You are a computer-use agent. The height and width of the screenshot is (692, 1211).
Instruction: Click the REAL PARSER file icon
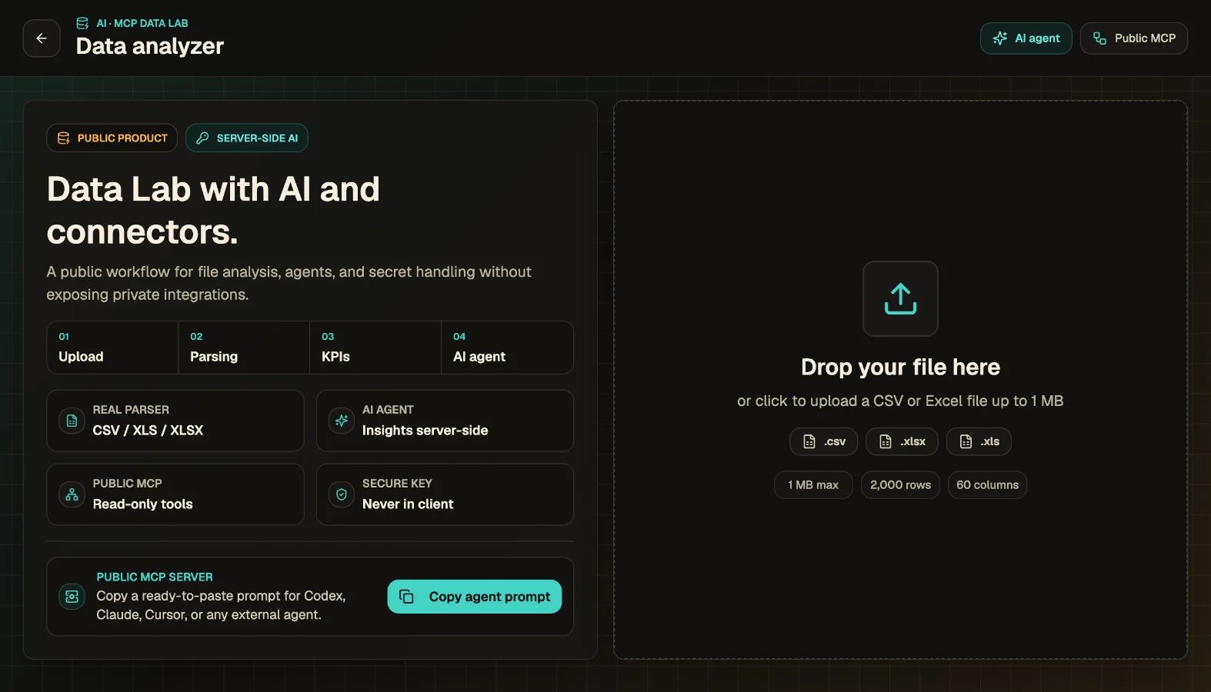72,421
